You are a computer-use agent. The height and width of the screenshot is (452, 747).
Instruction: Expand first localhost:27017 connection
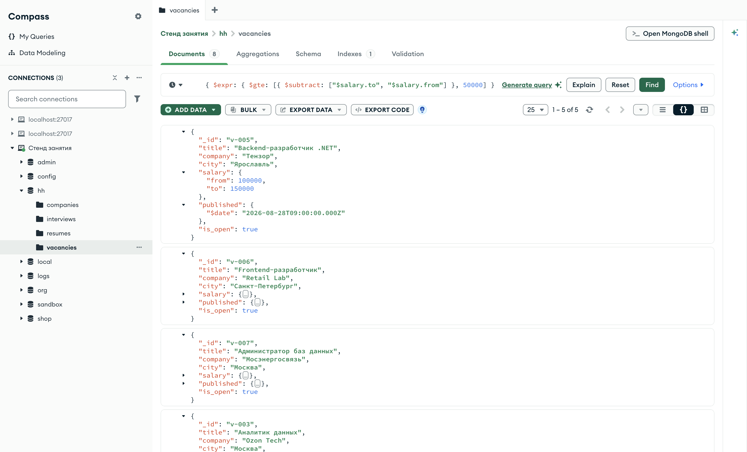(x=12, y=119)
